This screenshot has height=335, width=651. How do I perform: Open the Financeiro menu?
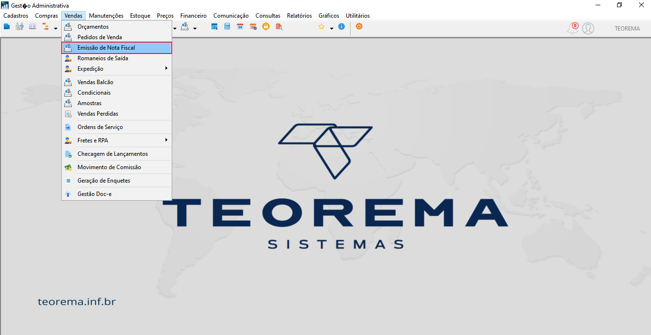pyautogui.click(x=194, y=16)
